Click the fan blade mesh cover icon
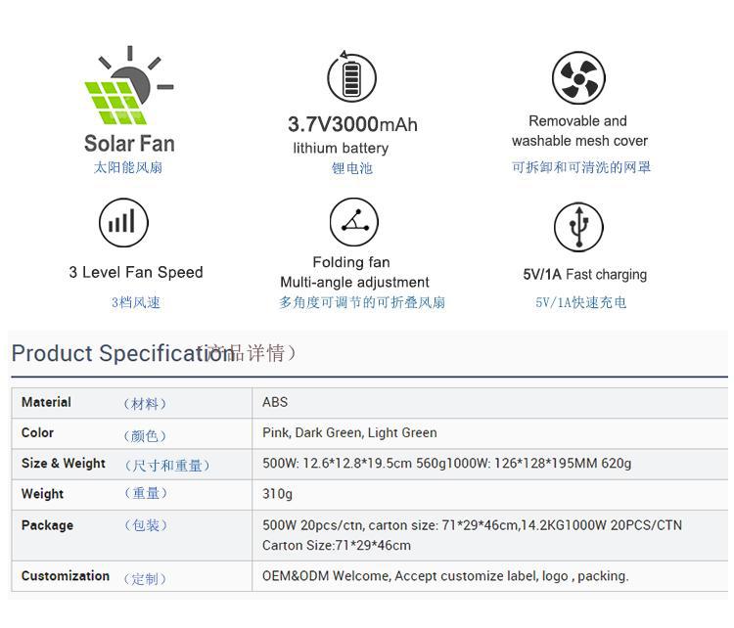The image size is (734, 628). coord(578,77)
